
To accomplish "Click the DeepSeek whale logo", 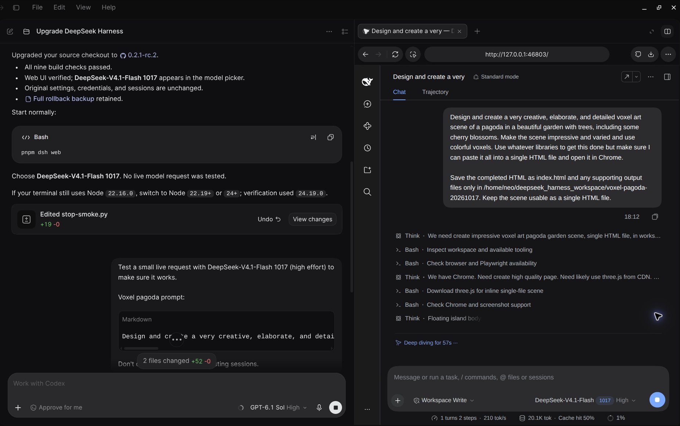I will pos(367,81).
